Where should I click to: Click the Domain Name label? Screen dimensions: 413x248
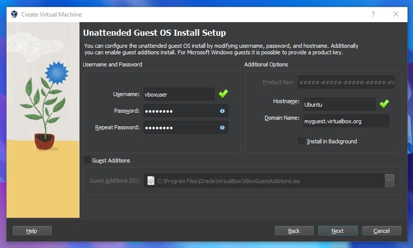(282, 118)
